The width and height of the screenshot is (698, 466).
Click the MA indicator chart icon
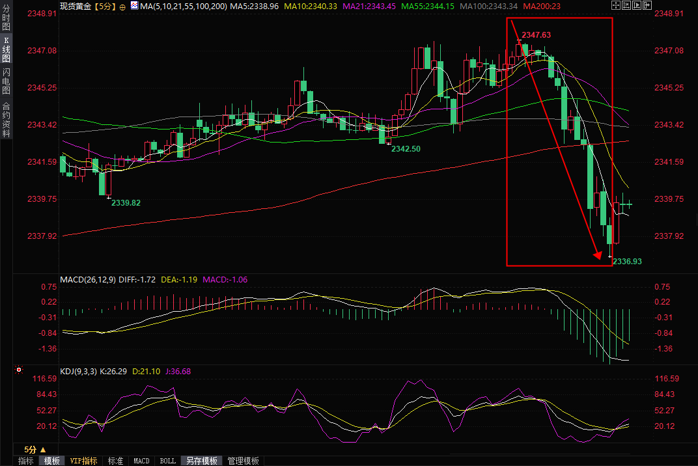pyautogui.click(x=134, y=6)
